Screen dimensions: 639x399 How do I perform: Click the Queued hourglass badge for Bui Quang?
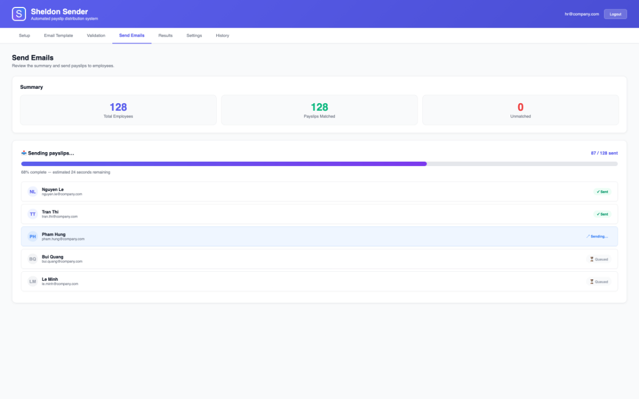[599, 259]
